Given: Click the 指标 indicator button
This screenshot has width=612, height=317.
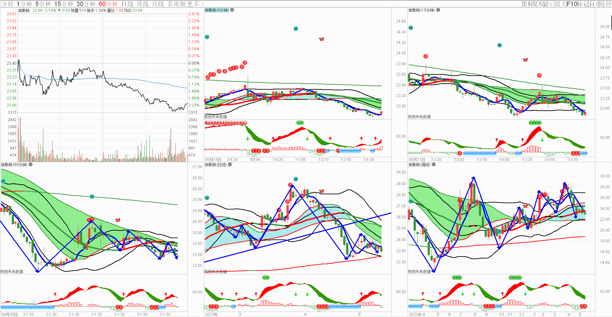Looking at the screenshot, I should coord(528,4).
